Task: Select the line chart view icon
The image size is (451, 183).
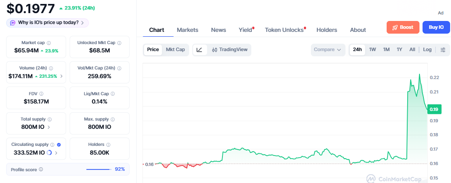Action: click(x=200, y=50)
